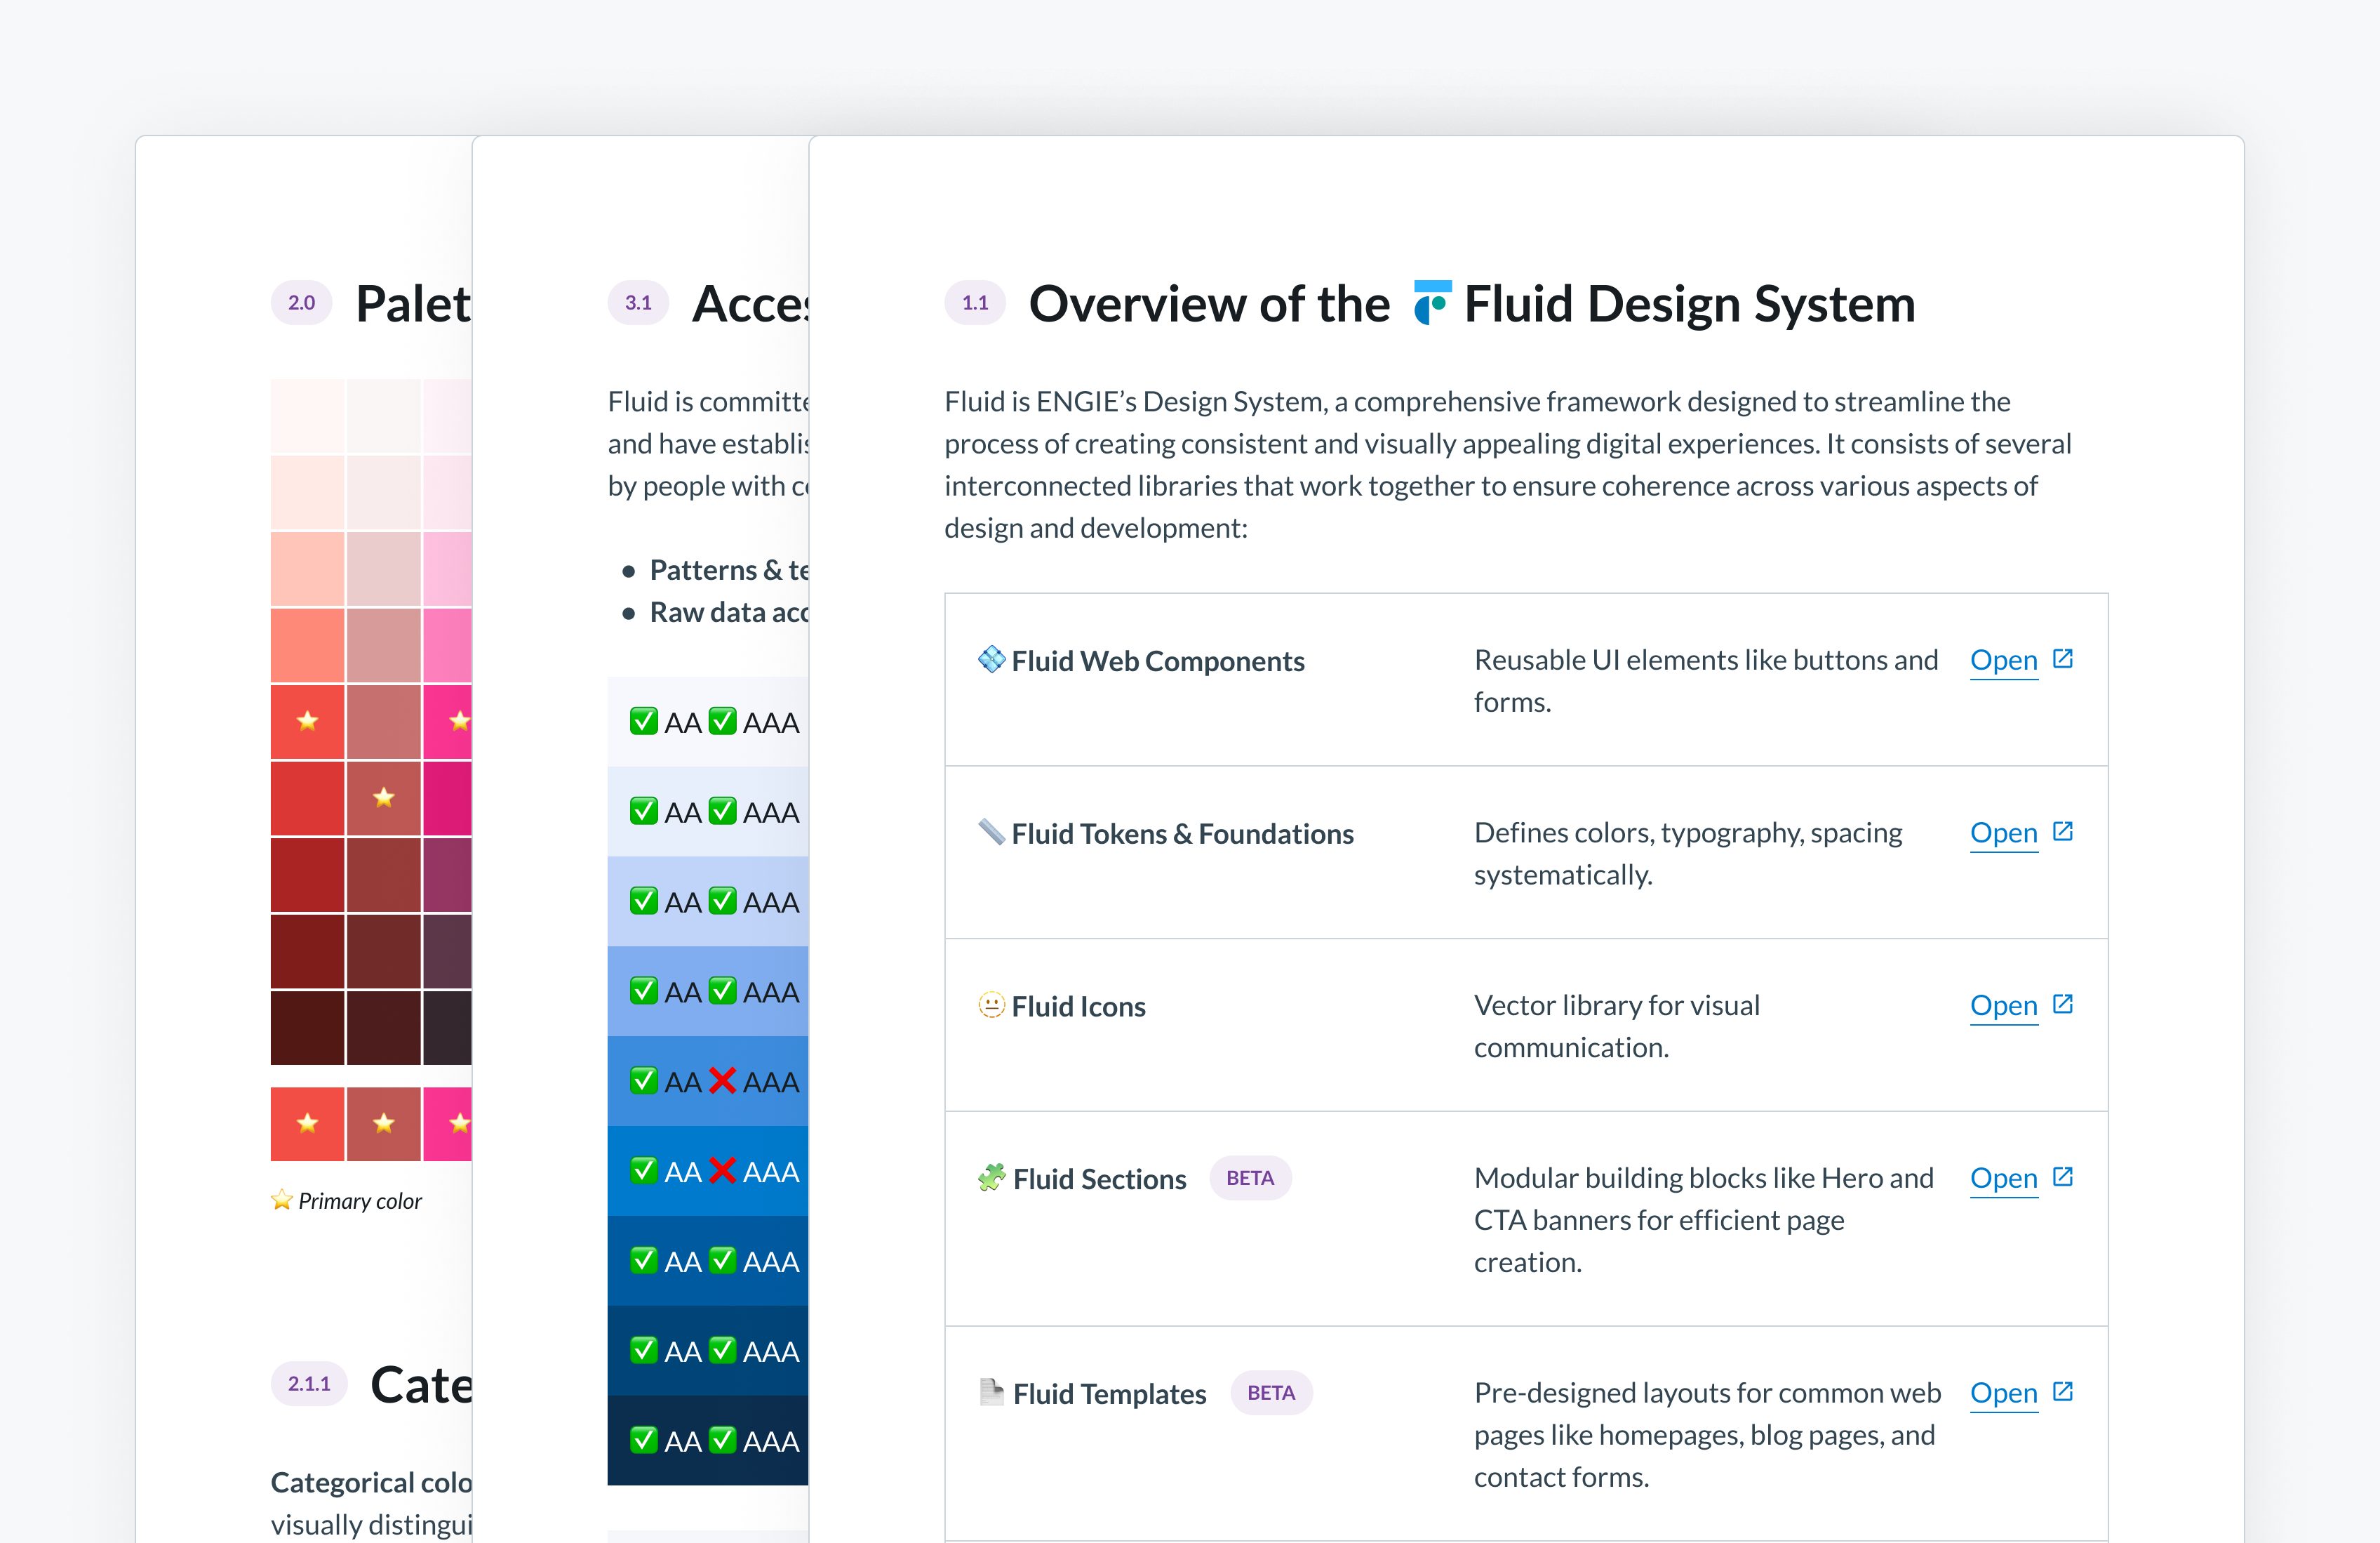Click the page icon beside Fluid Templates
The width and height of the screenshot is (2380, 1543).
click(991, 1392)
